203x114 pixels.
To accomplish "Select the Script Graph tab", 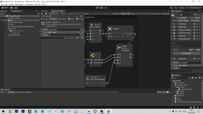I will tap(58, 11).
